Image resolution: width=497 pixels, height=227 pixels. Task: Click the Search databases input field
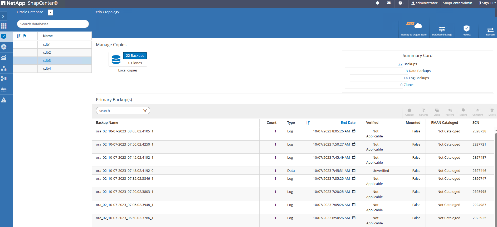53,24
